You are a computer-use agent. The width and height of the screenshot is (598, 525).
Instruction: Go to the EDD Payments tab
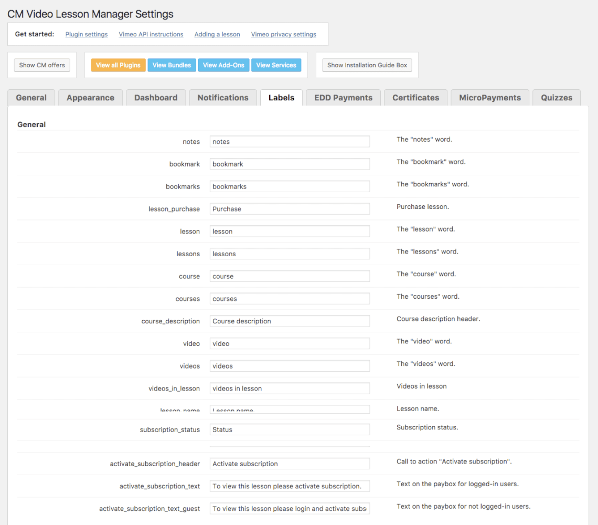[343, 98]
